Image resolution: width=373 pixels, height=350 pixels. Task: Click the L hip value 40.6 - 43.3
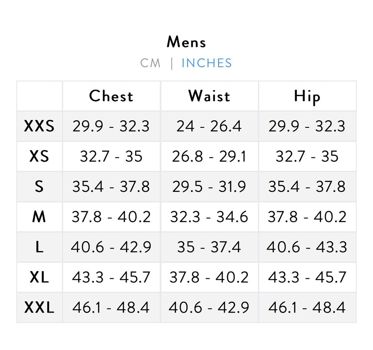(x=307, y=248)
